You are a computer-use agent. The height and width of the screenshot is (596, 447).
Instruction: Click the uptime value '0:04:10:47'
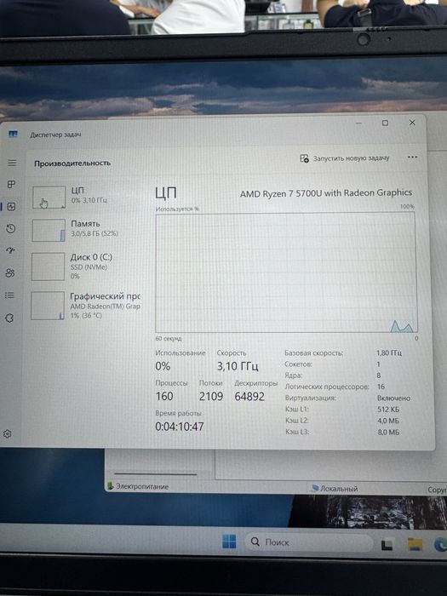point(180,427)
